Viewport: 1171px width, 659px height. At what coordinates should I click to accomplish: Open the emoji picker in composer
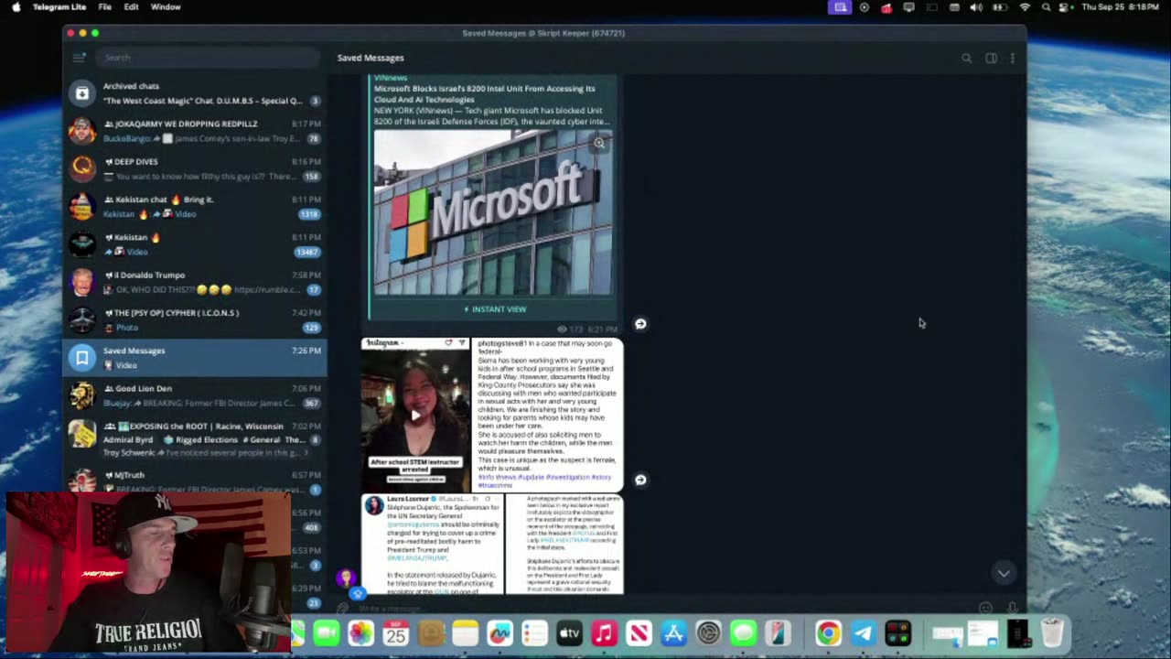point(985,609)
